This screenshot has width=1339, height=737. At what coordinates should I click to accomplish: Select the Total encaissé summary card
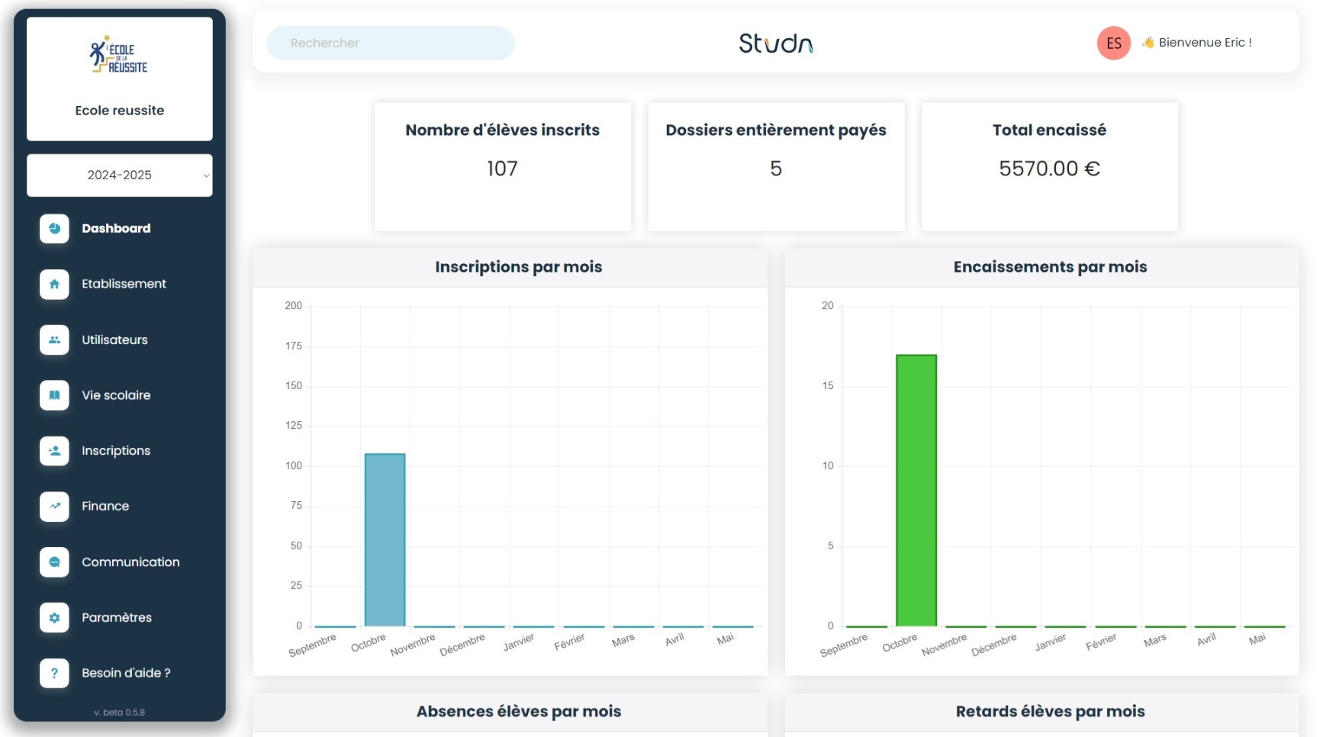pyautogui.click(x=1049, y=166)
